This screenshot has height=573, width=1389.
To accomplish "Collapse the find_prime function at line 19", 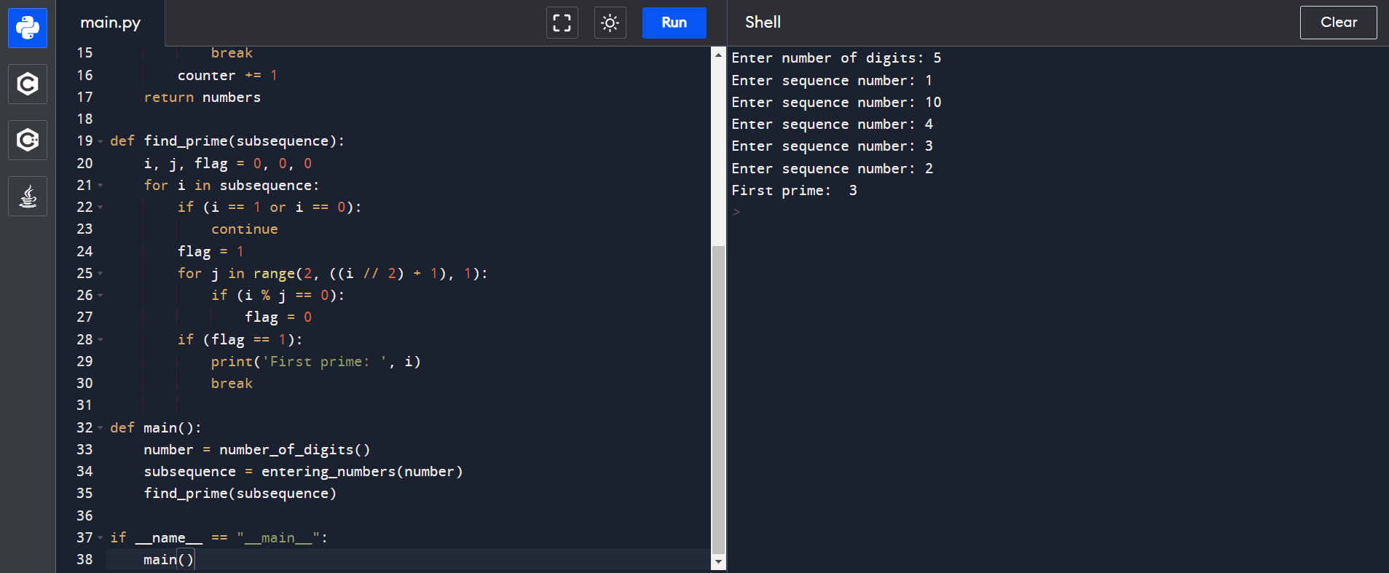I will point(101,141).
